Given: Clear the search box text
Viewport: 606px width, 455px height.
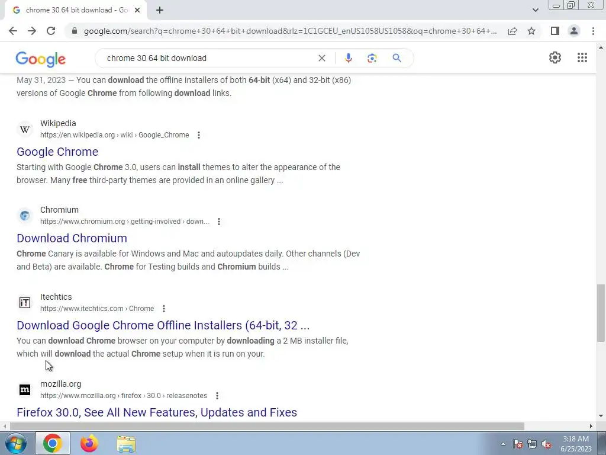Looking at the screenshot, I should [x=321, y=58].
